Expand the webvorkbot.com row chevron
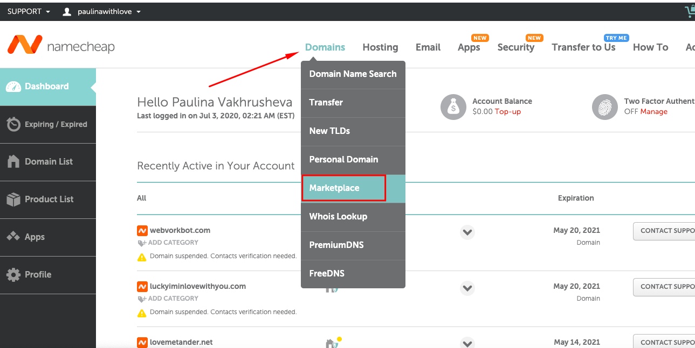The width and height of the screenshot is (695, 348). click(467, 232)
